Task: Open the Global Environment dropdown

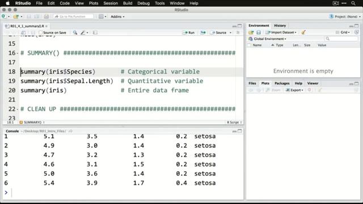Action: 268,39
